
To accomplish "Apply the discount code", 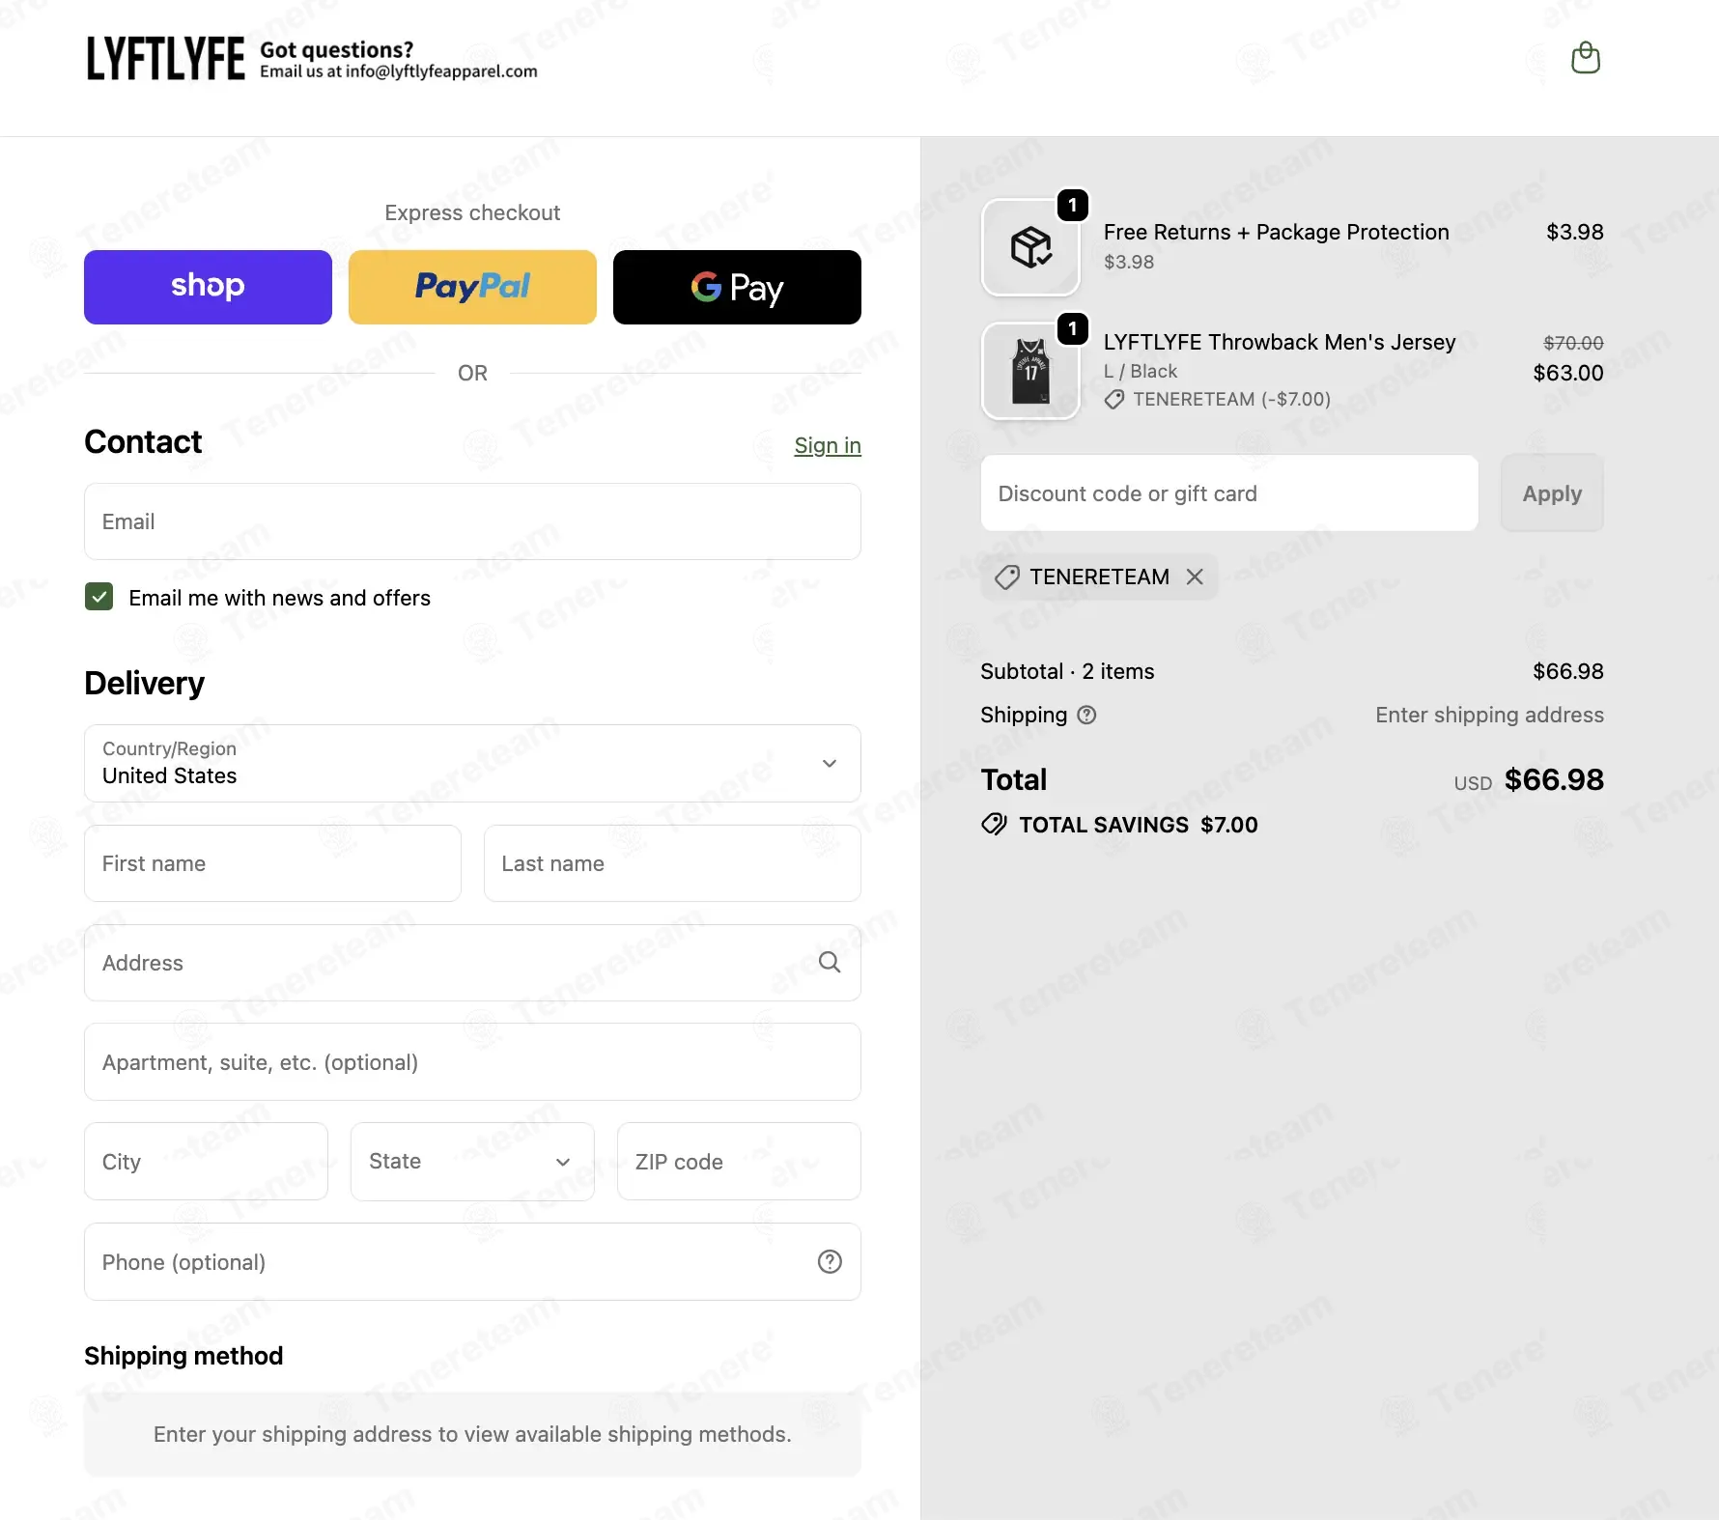I will pos(1552,493).
